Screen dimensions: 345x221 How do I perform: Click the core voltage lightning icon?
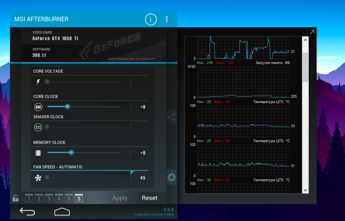pyautogui.click(x=38, y=82)
